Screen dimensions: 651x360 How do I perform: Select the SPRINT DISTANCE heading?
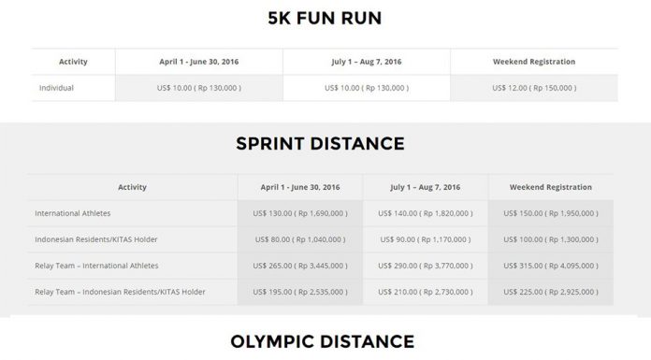pyautogui.click(x=320, y=144)
